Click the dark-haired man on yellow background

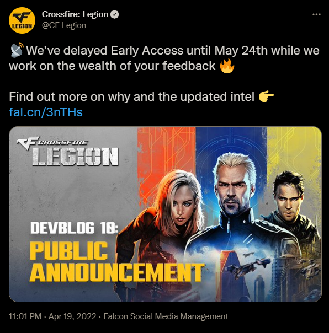[291, 204]
